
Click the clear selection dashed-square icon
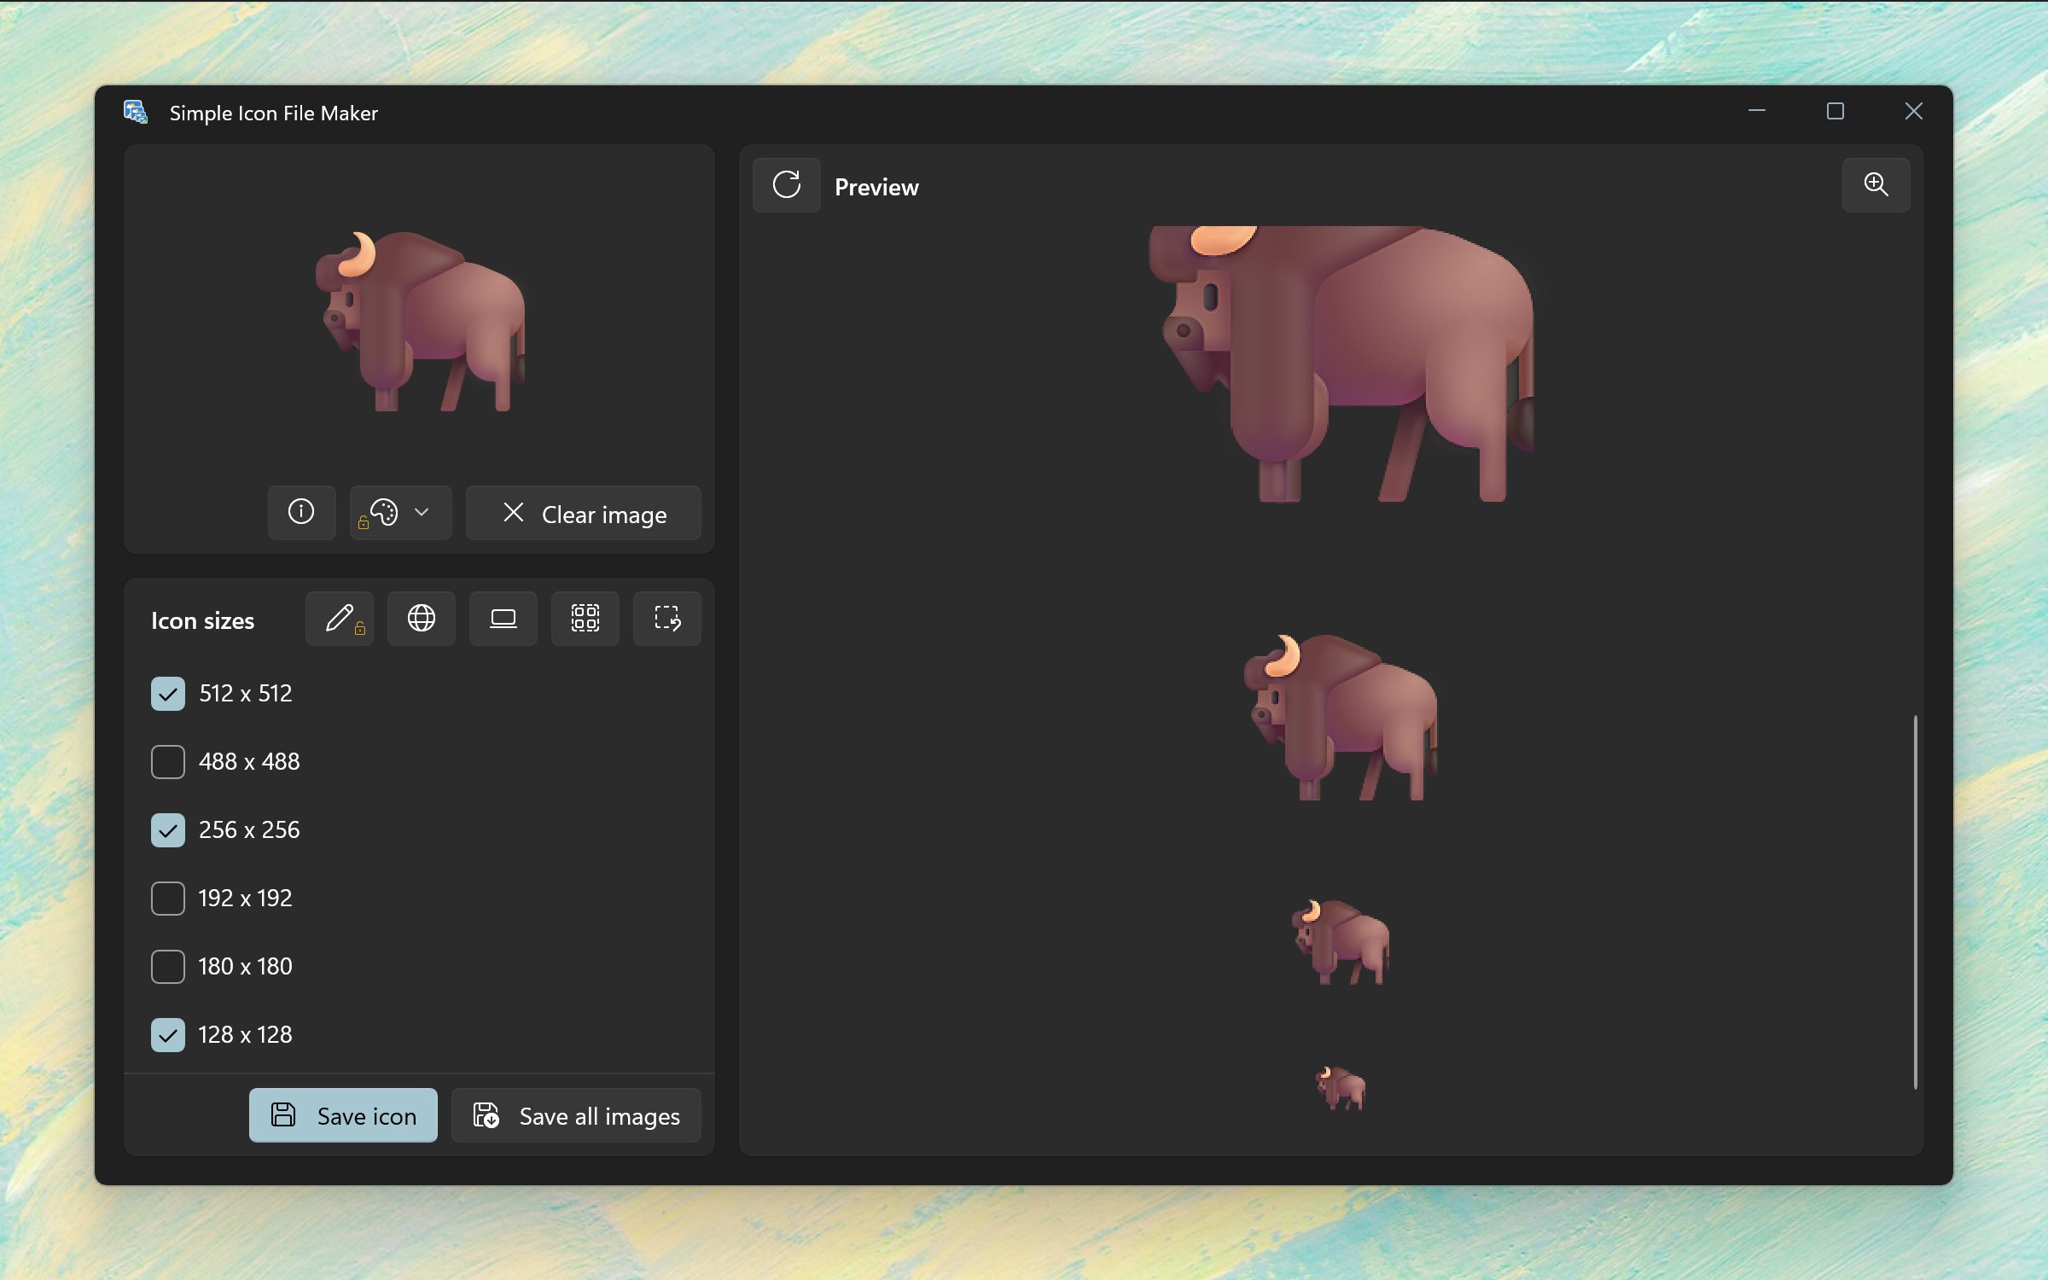pyautogui.click(x=666, y=619)
